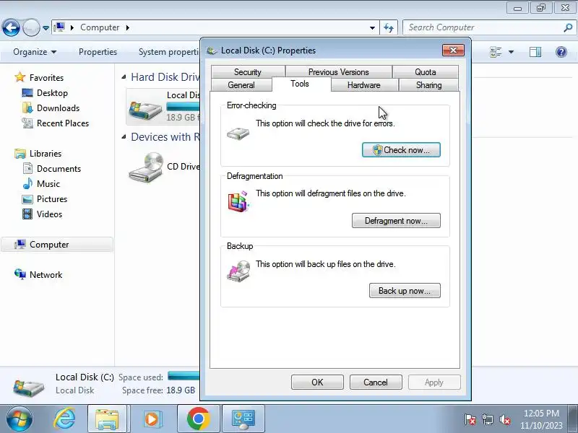Open the recent pages dropdown arrow
The width and height of the screenshot is (578, 433).
pos(46,28)
